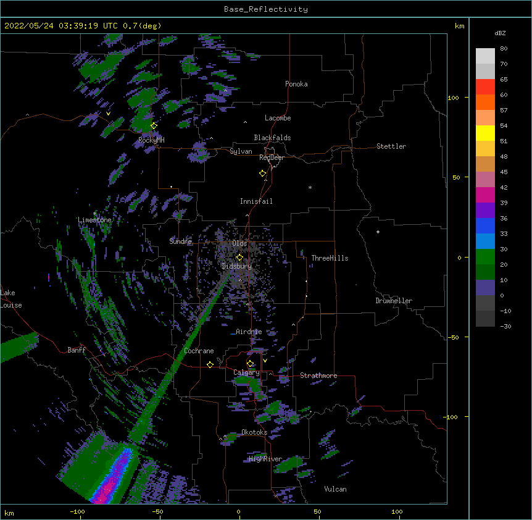Pick the slate purple 10-0 dBZ legend swatch
532x520 pixels.
click(x=485, y=288)
